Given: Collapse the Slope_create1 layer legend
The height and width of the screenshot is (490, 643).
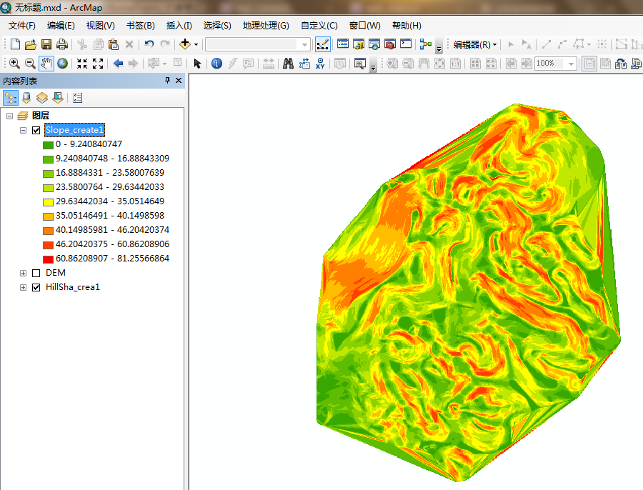Looking at the screenshot, I should click(x=24, y=130).
